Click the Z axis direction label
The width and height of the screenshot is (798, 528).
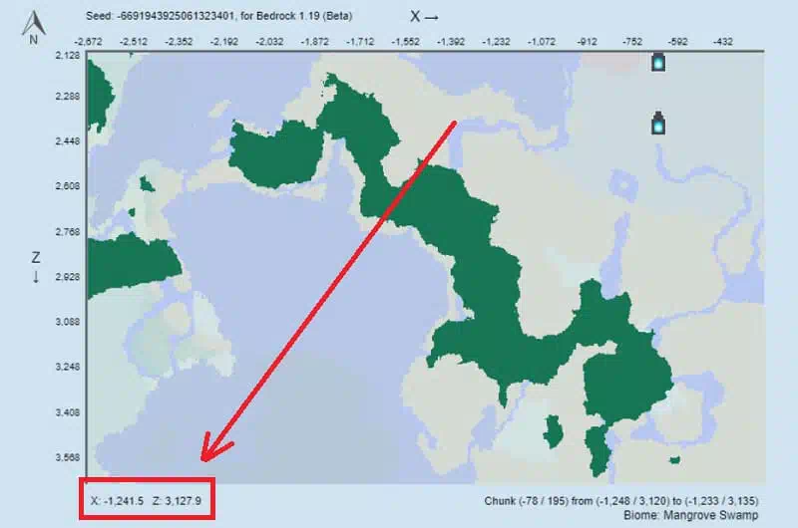pyautogui.click(x=36, y=266)
